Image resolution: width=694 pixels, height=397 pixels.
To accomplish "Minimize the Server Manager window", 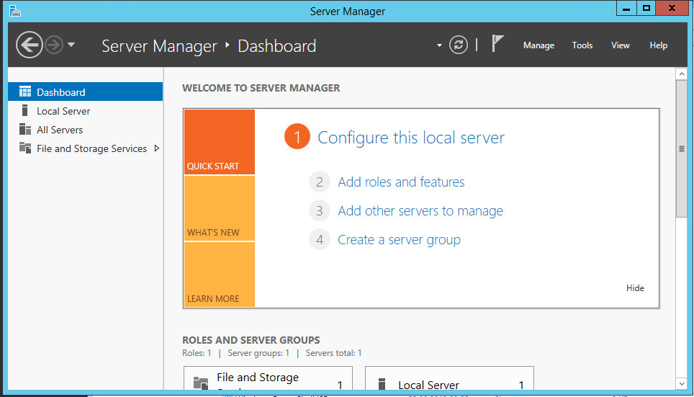I will 626,9.
